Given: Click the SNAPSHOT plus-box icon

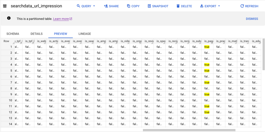Looking at the screenshot, I should coord(149,6).
